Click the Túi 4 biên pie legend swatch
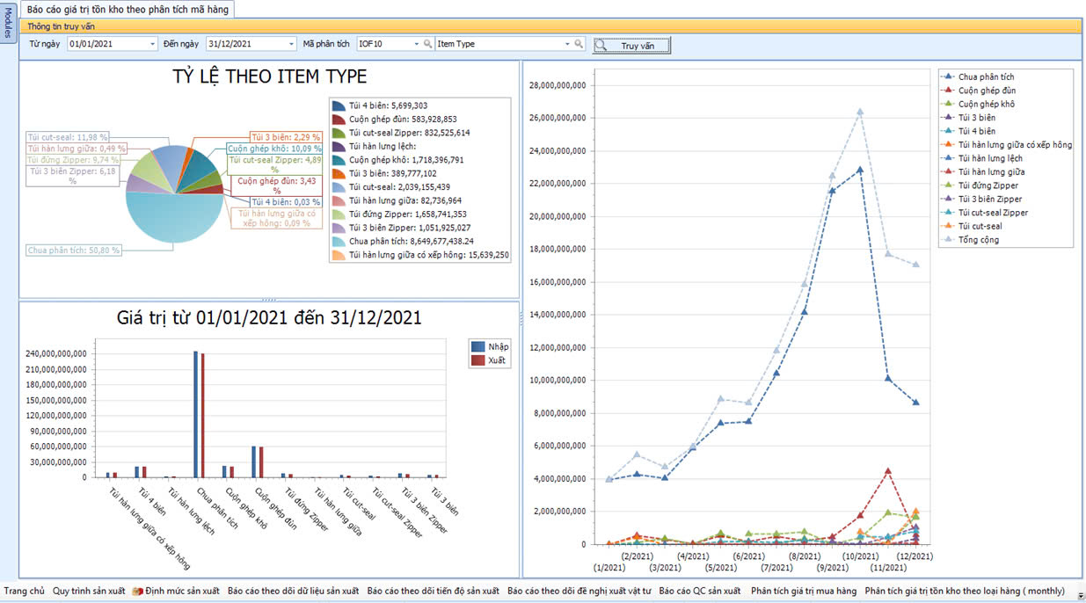1086x603 pixels. (339, 105)
